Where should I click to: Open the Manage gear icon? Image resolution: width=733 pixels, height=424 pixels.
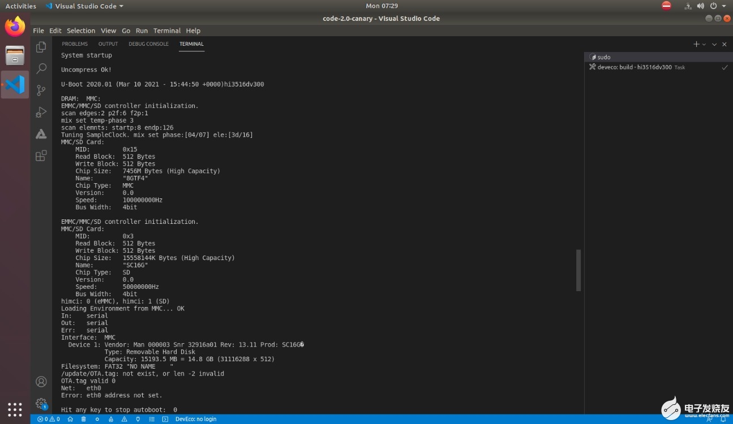[x=41, y=404]
